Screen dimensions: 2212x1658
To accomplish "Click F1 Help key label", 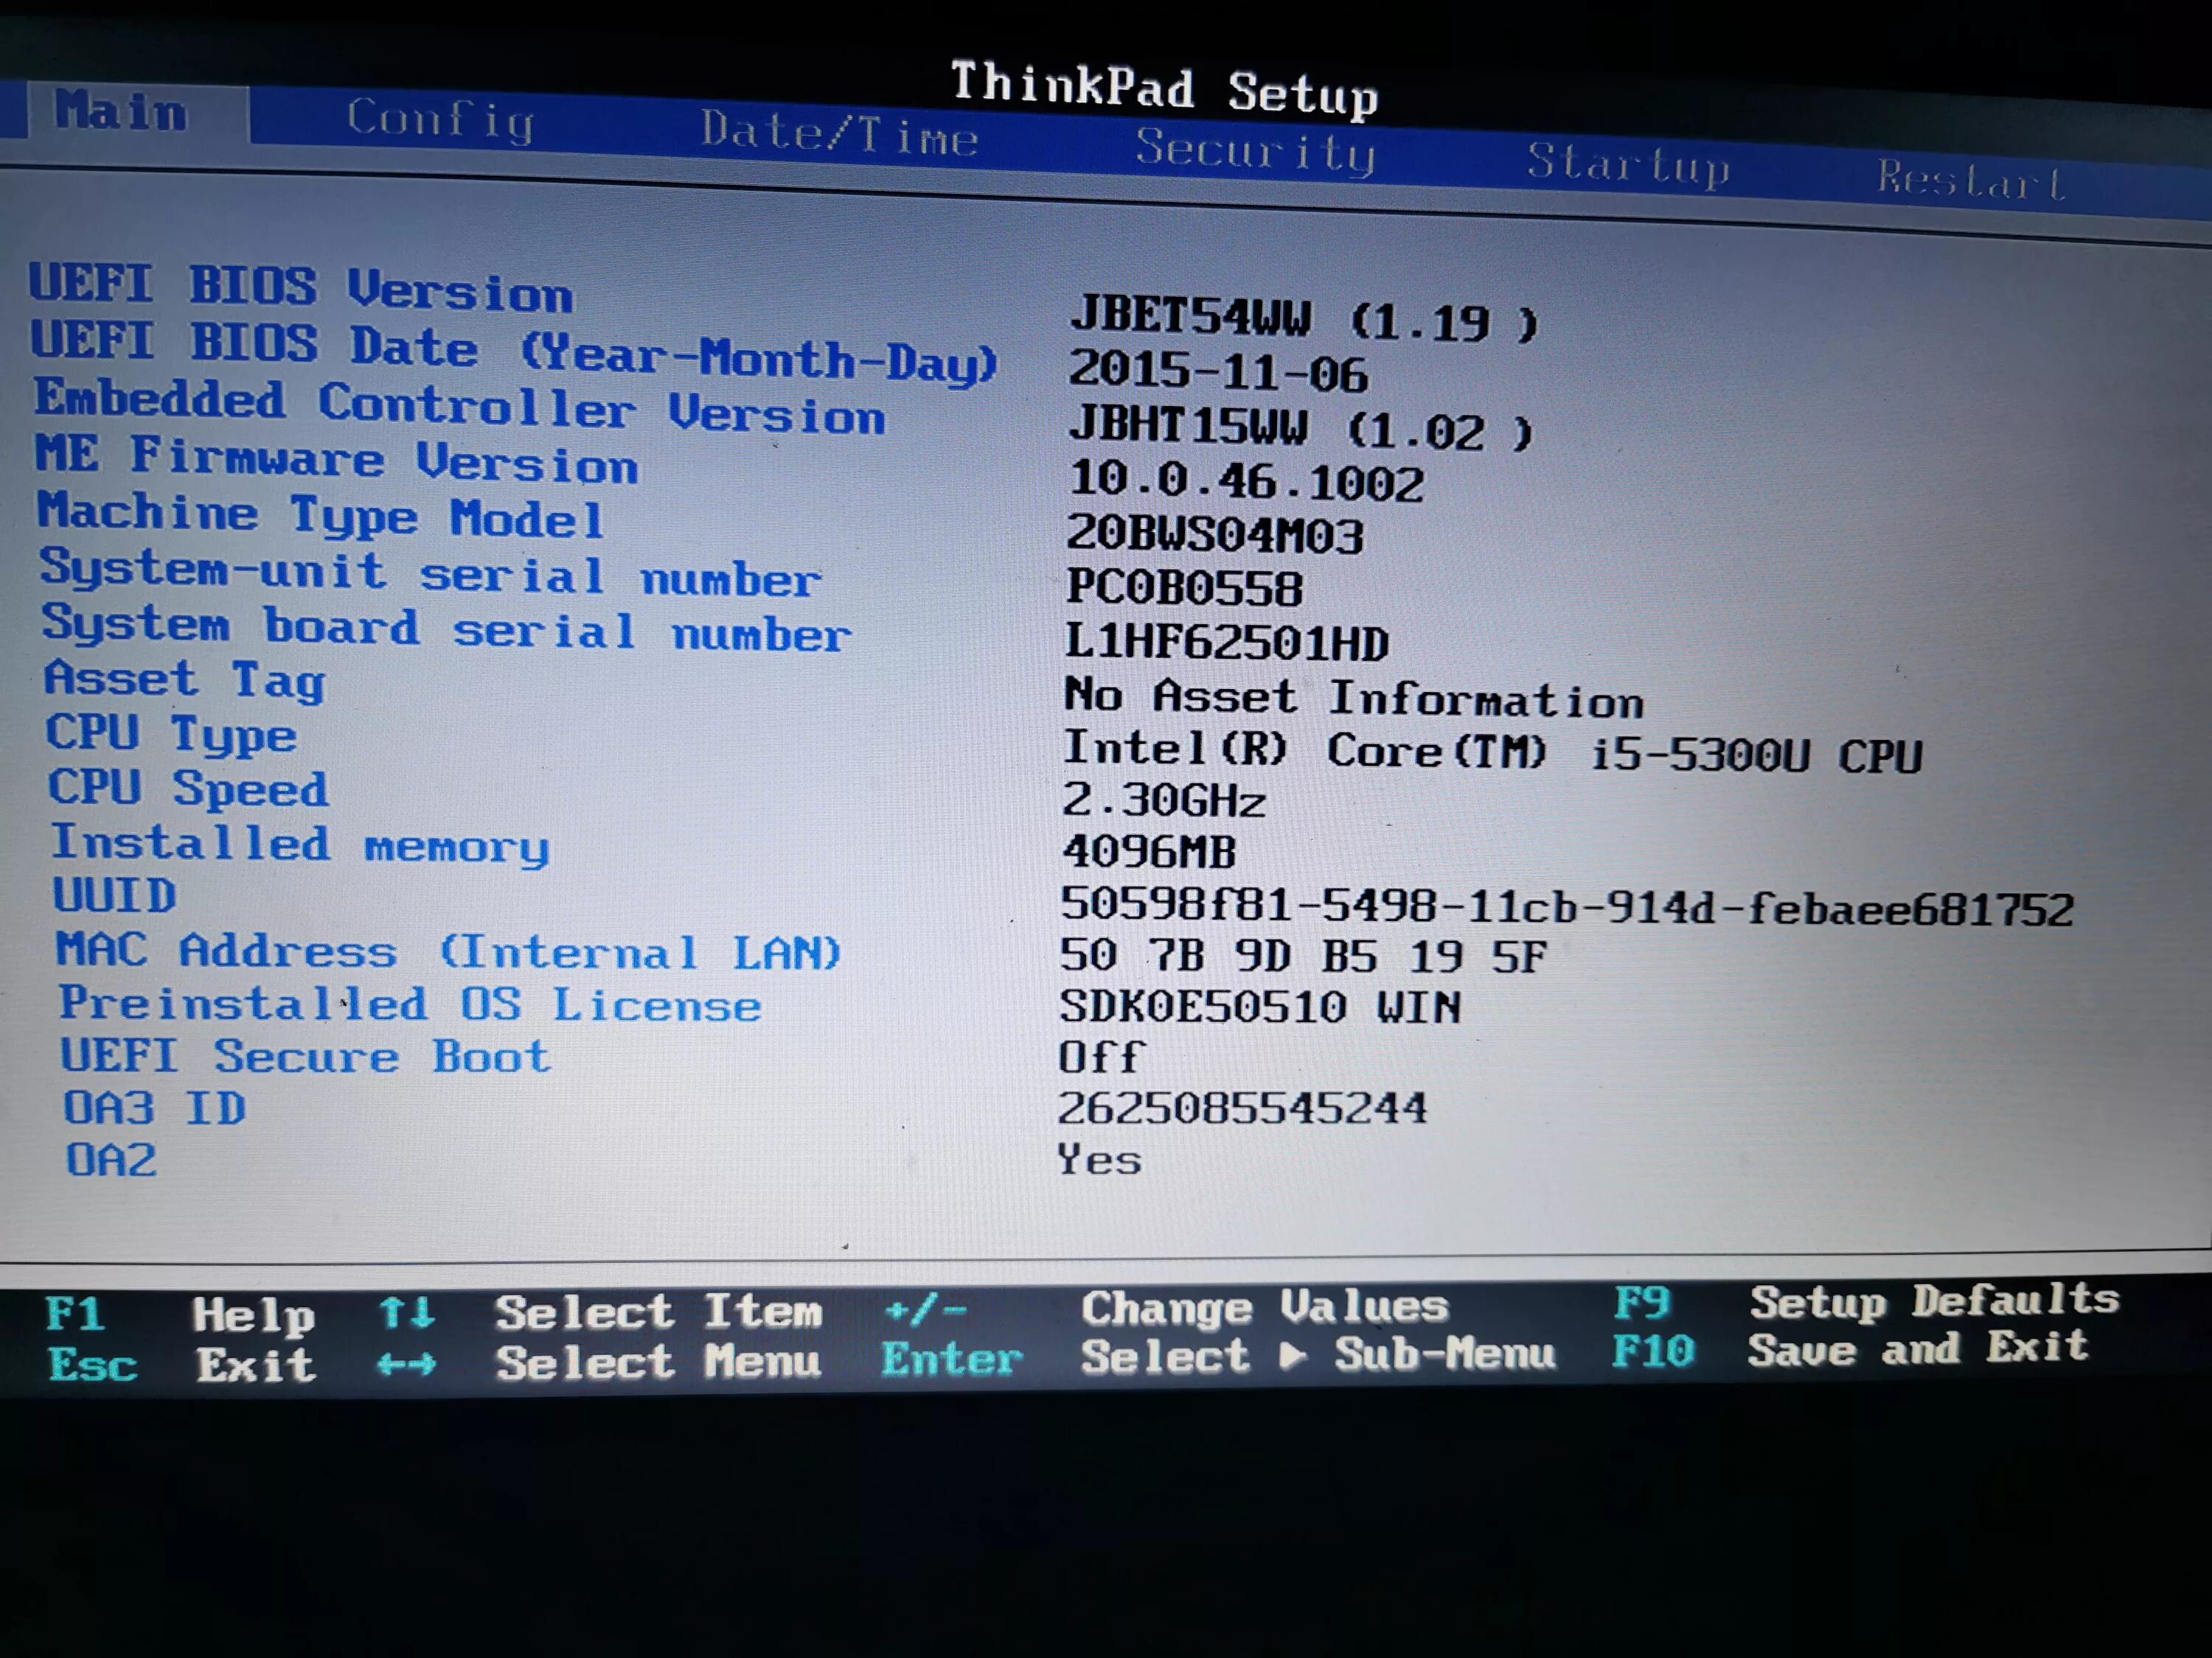I will coord(76,1314).
